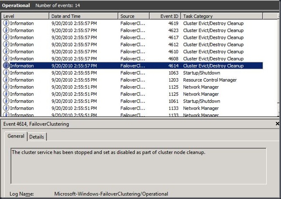Click the event description text box

(x=138, y=166)
